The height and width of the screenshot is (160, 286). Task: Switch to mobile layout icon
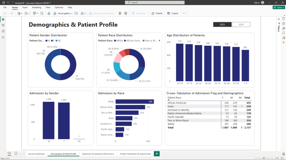(16, 154)
